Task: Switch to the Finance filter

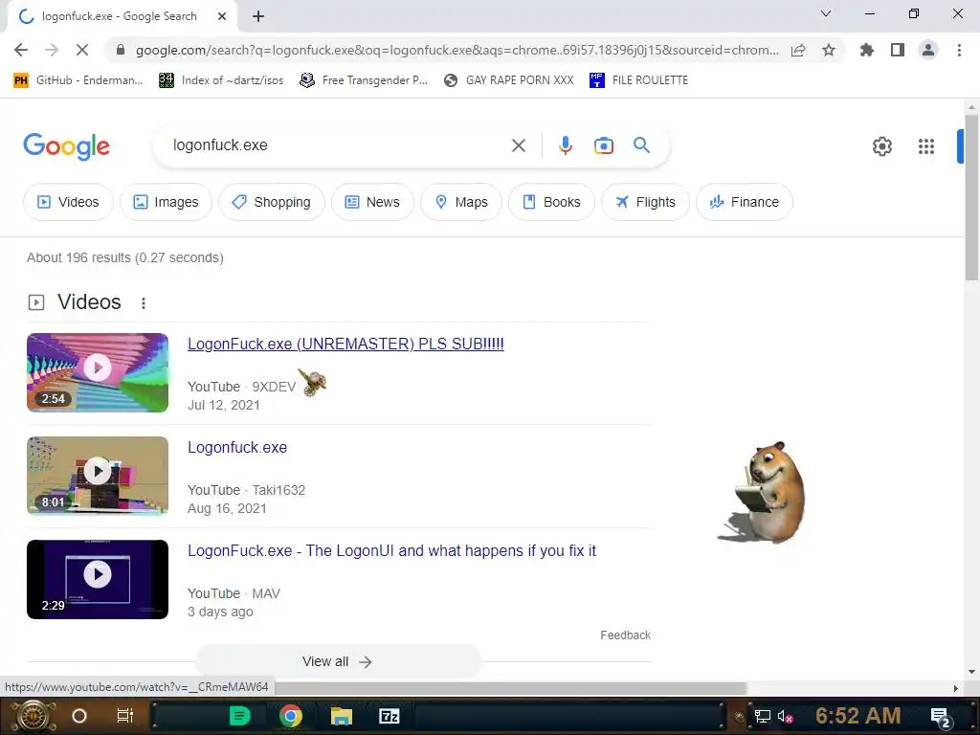Action: (x=745, y=202)
